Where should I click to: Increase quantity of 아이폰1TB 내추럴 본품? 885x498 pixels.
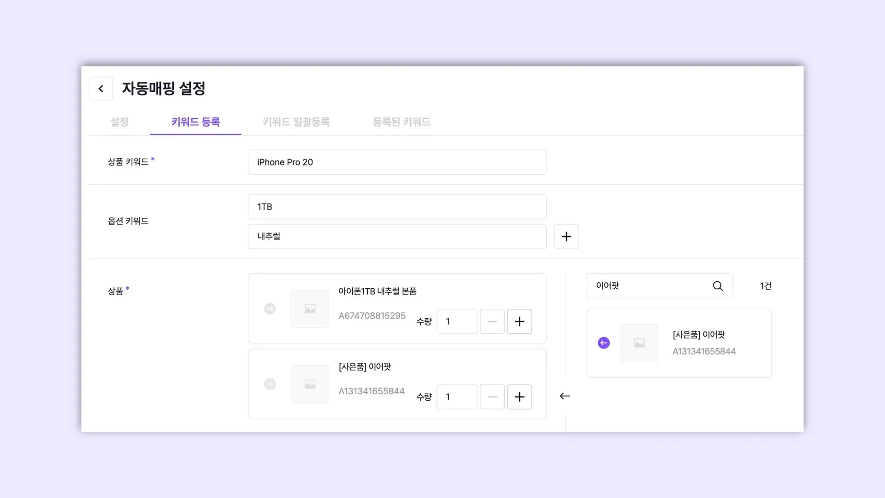pos(519,321)
